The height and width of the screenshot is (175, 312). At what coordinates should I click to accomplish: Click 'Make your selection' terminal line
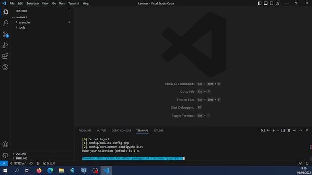(x=111, y=151)
